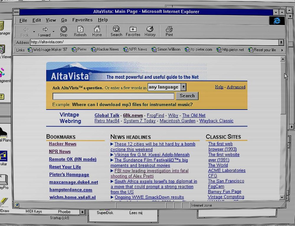
Task: Expand the Forward button history dropdown arrow
Action: 54,32
